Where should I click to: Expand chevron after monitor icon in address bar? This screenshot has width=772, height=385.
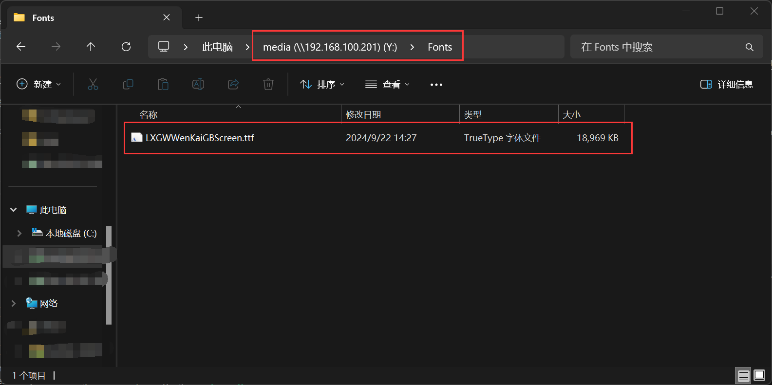coord(186,47)
